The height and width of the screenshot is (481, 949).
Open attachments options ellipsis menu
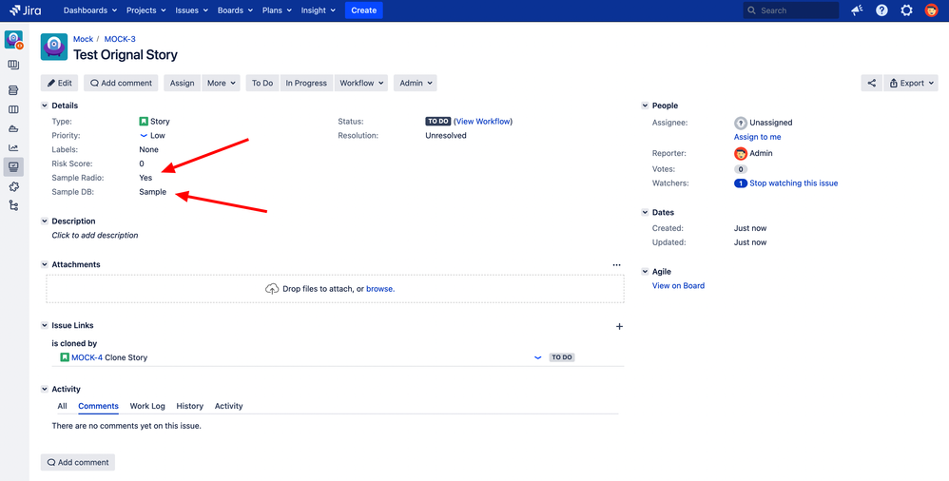[x=617, y=265]
